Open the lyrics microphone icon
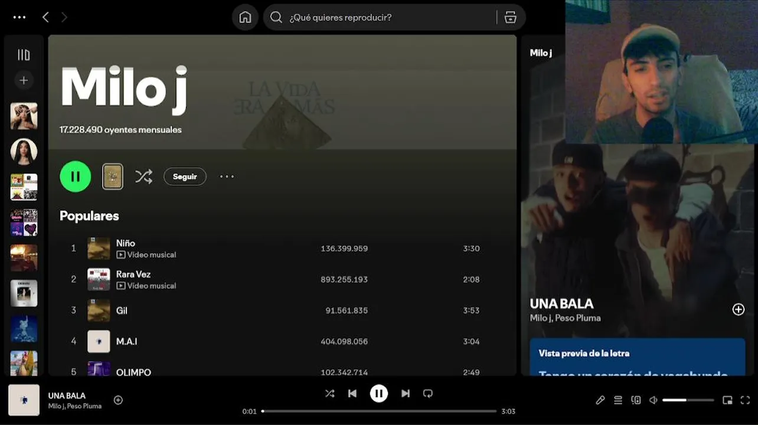This screenshot has height=425, width=758. (x=600, y=400)
